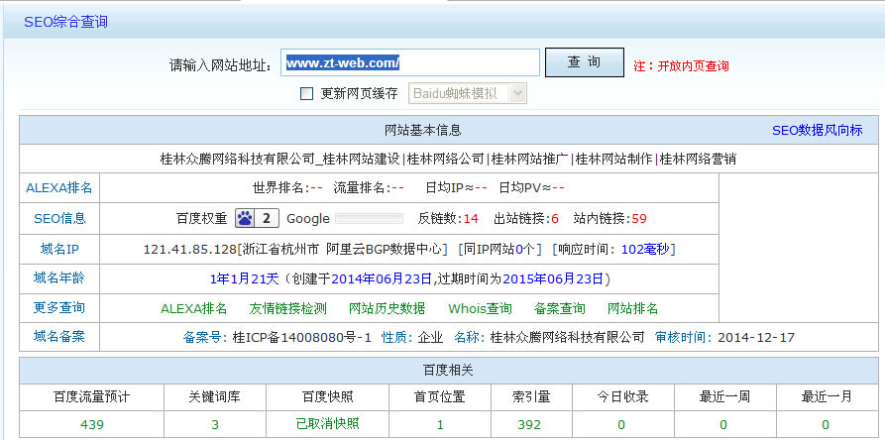Click the creation date 2014年06月23日
This screenshot has height=440, width=885.
pyautogui.click(x=383, y=278)
